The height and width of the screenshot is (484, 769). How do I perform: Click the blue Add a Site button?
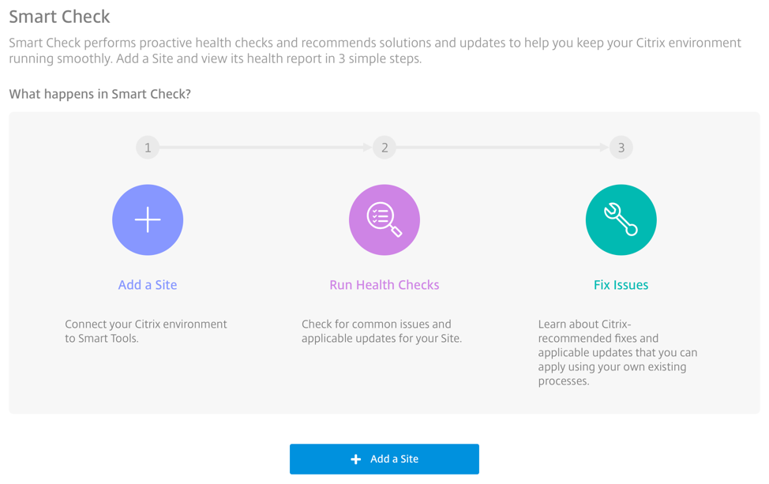(x=384, y=459)
